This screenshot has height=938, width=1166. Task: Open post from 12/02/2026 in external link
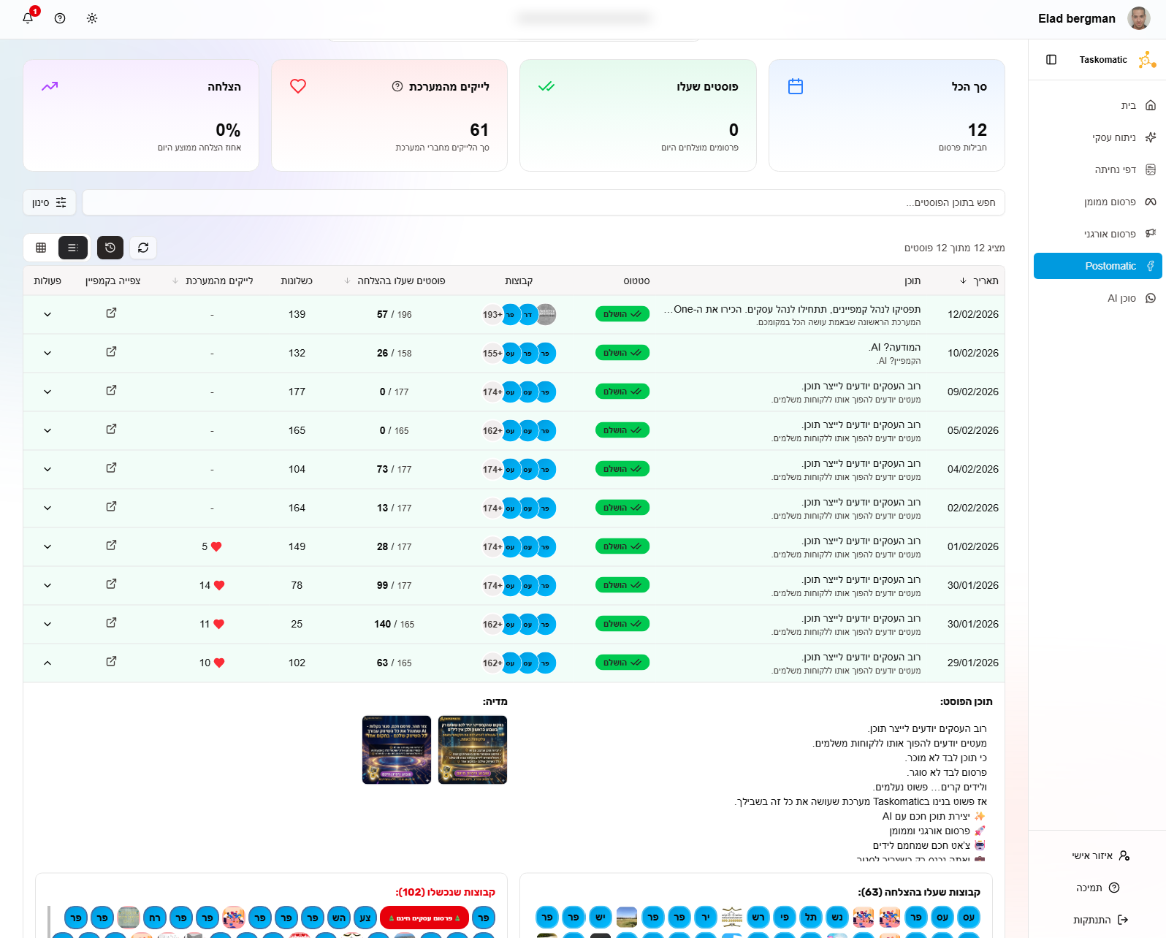[111, 313]
